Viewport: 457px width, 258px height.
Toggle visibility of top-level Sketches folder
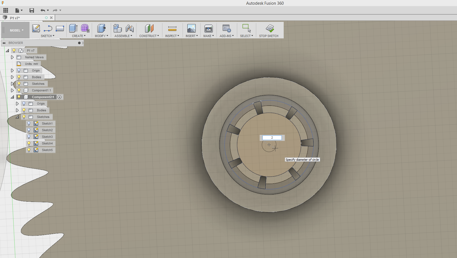pos(19,84)
